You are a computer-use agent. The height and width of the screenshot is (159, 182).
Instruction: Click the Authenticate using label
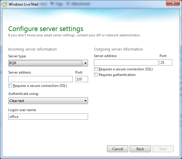[23, 94]
